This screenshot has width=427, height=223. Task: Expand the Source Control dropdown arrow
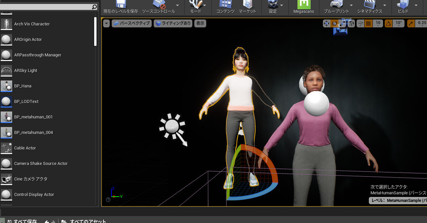point(177,5)
